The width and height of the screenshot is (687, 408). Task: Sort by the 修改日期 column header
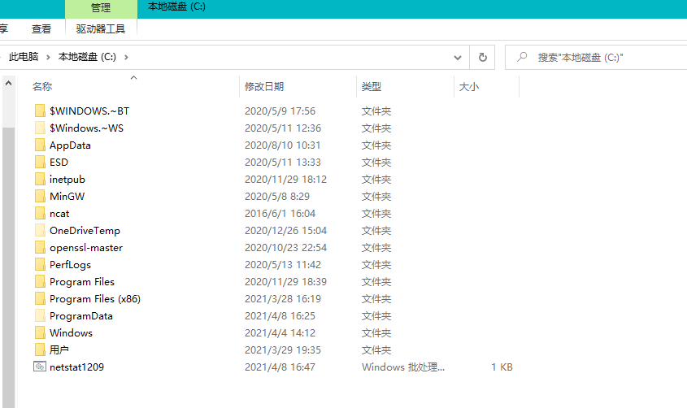click(264, 87)
